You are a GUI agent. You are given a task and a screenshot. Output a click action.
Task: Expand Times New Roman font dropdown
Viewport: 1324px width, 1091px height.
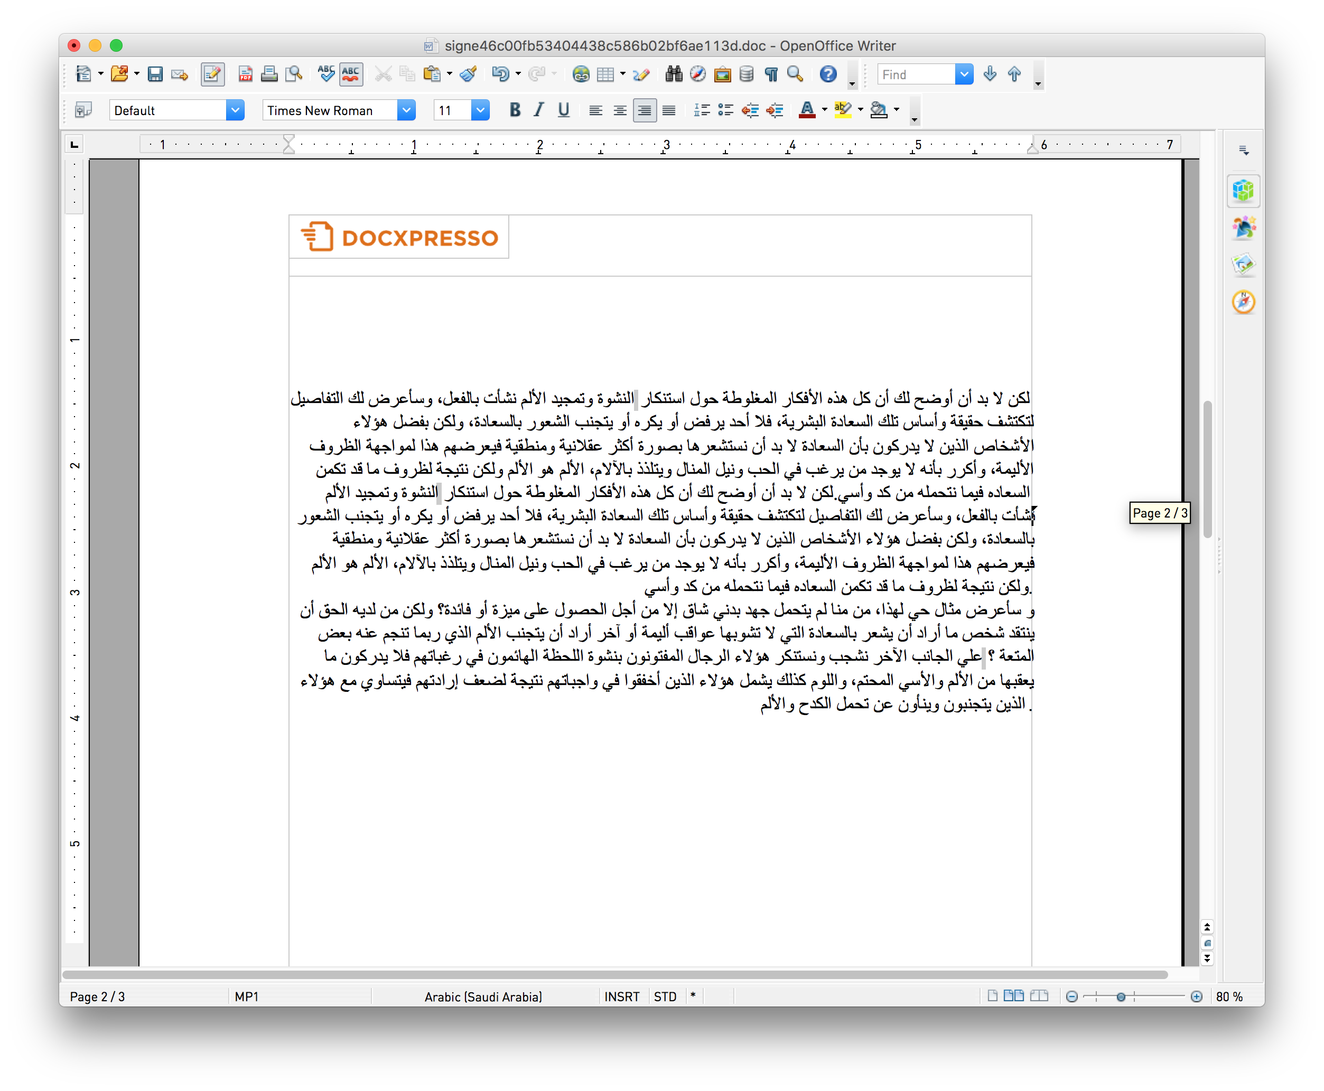pos(406,110)
